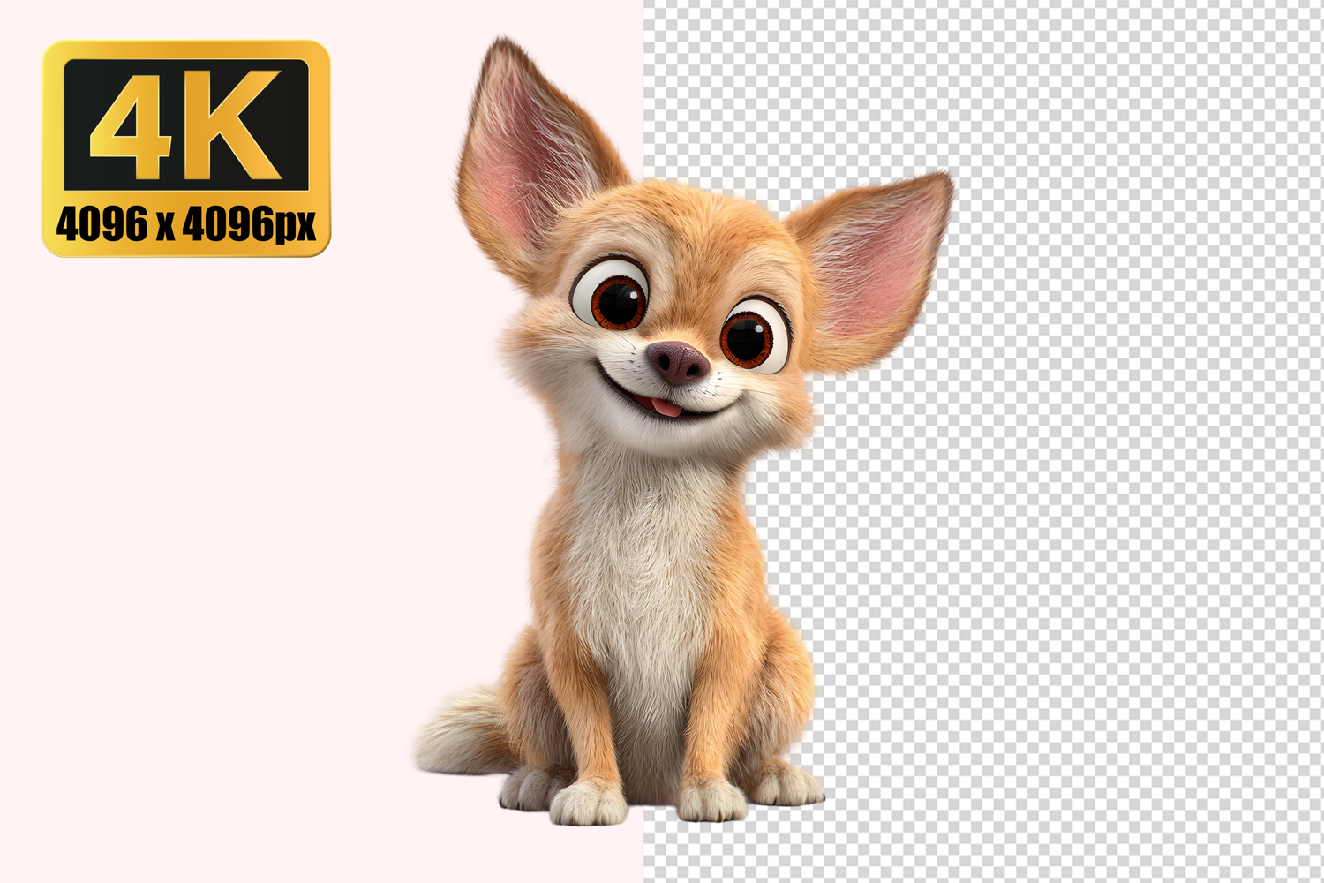Click the front paw nearest the checkerboard
The image size is (1324, 883).
tap(711, 800)
